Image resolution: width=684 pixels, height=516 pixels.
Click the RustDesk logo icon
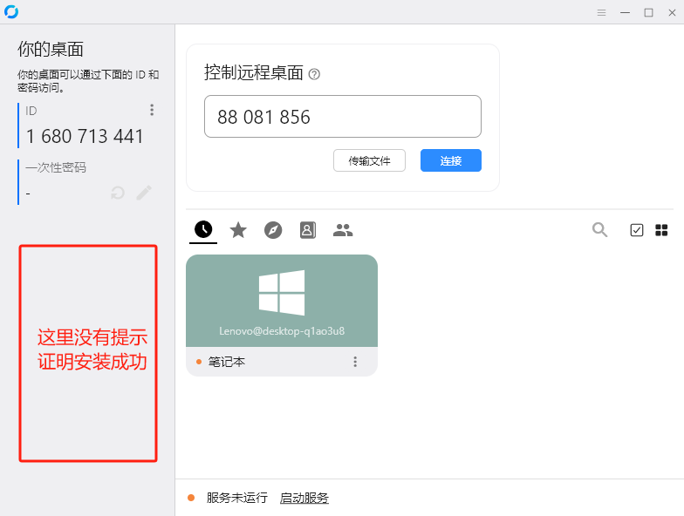(x=10, y=12)
